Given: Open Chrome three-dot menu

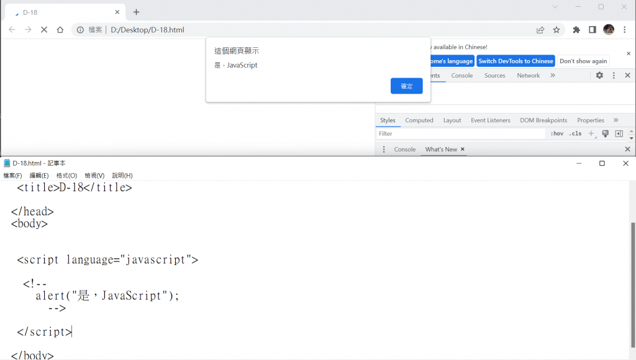Looking at the screenshot, I should [x=625, y=30].
